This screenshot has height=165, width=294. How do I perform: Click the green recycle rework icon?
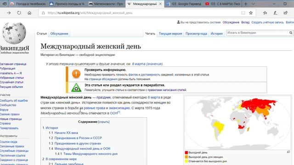click(76, 88)
